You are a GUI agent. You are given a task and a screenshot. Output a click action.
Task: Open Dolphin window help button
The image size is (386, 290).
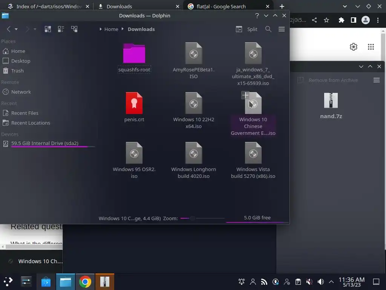pyautogui.click(x=257, y=15)
